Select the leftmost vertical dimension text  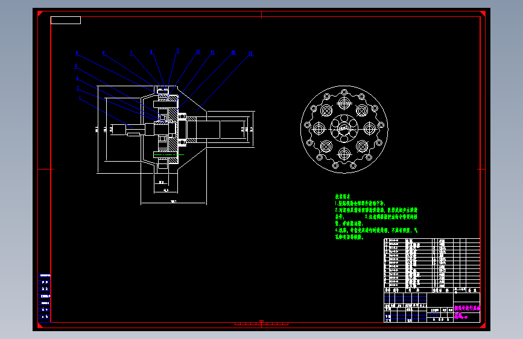click(97, 130)
